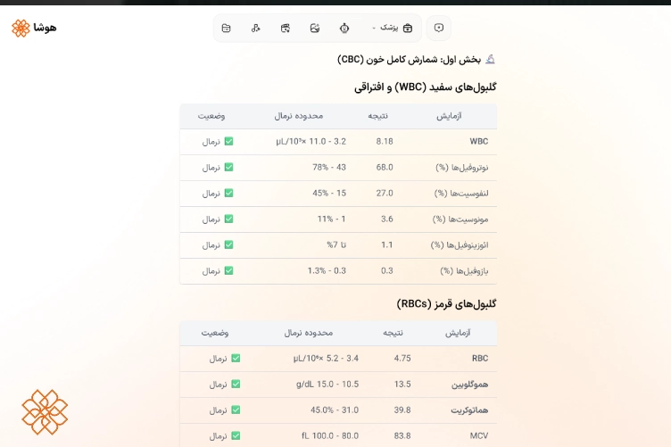
Task: Click the MCV test name cell
Action: [x=479, y=436]
